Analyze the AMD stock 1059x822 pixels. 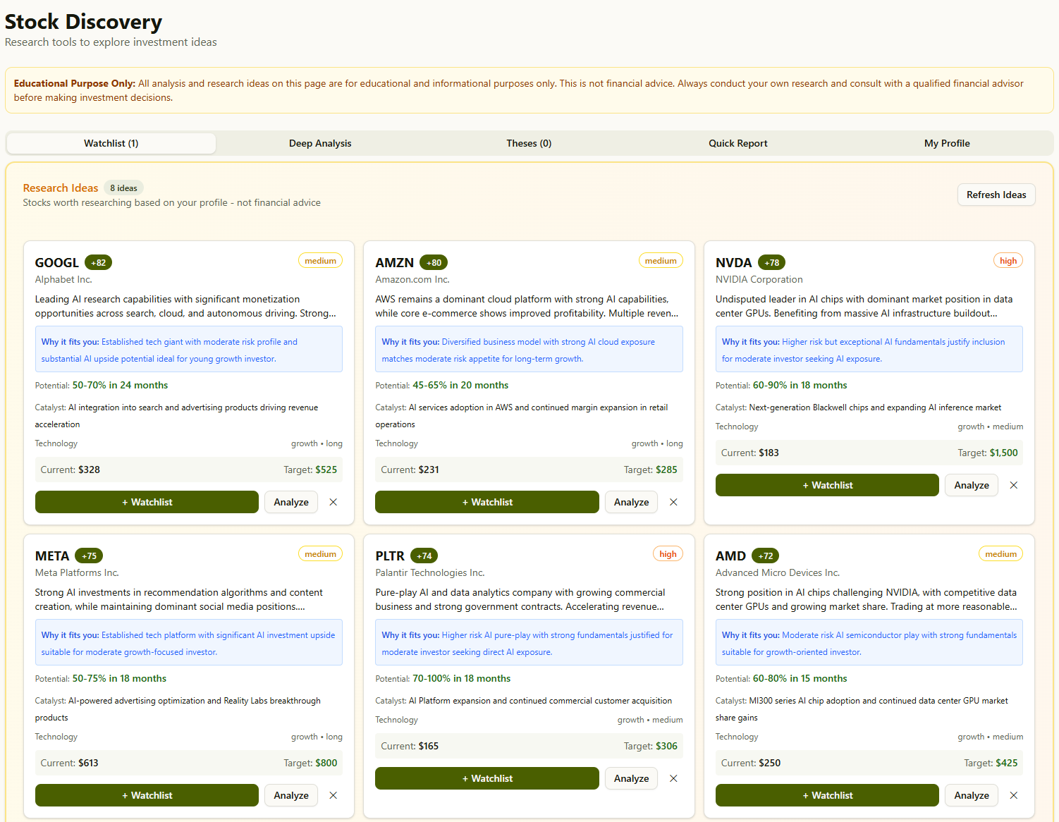point(971,795)
